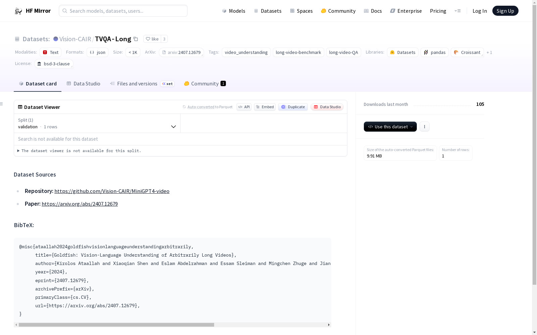Click the HF Mirror logo icon

click(18, 11)
